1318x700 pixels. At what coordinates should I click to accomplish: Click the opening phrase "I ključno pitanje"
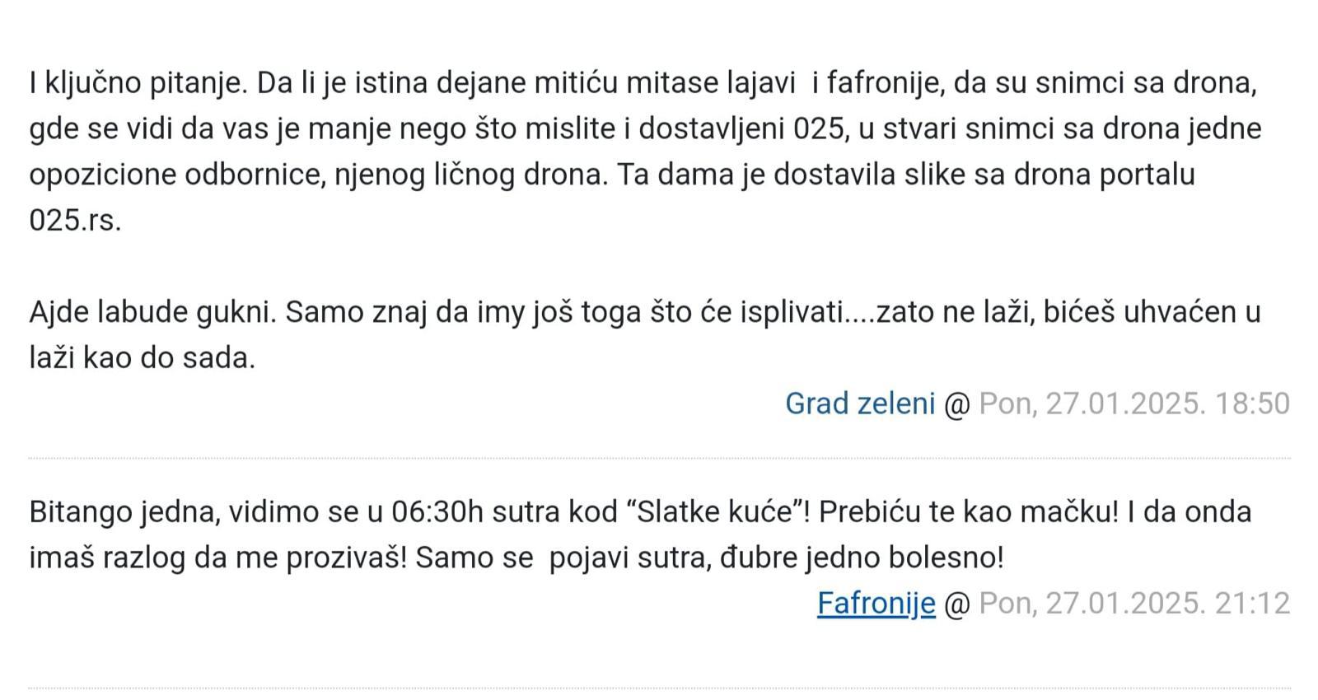coord(138,84)
